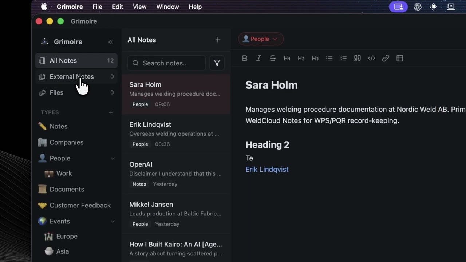
Task: Insert a block quote
Action: 358,58
